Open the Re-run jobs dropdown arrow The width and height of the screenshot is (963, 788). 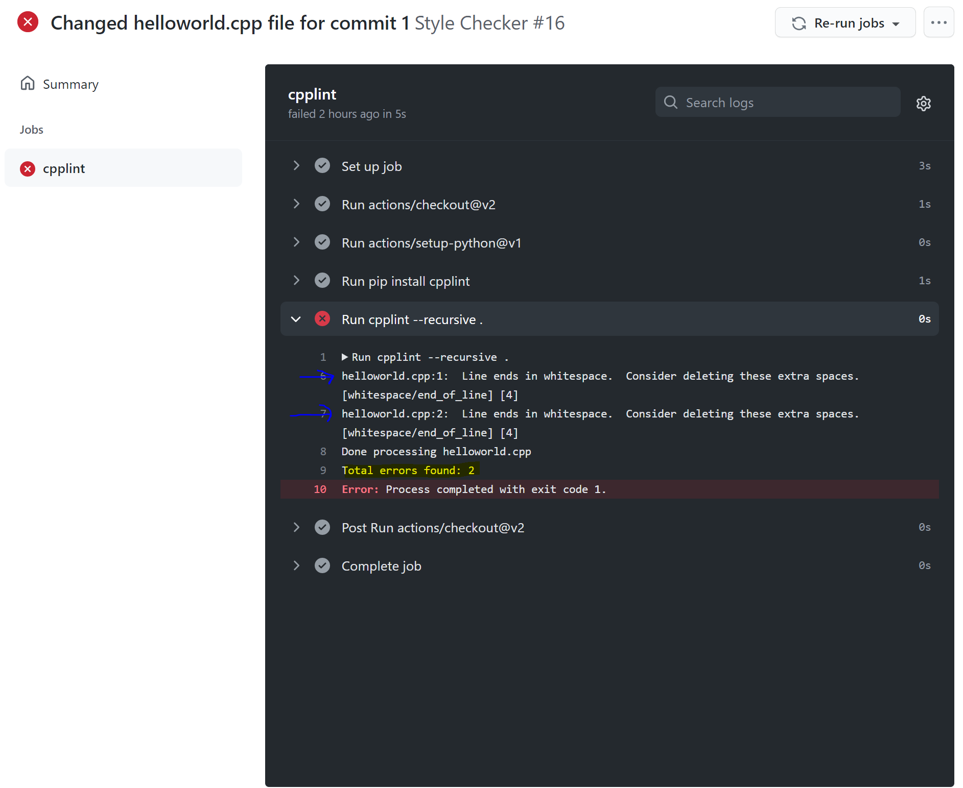coord(897,23)
